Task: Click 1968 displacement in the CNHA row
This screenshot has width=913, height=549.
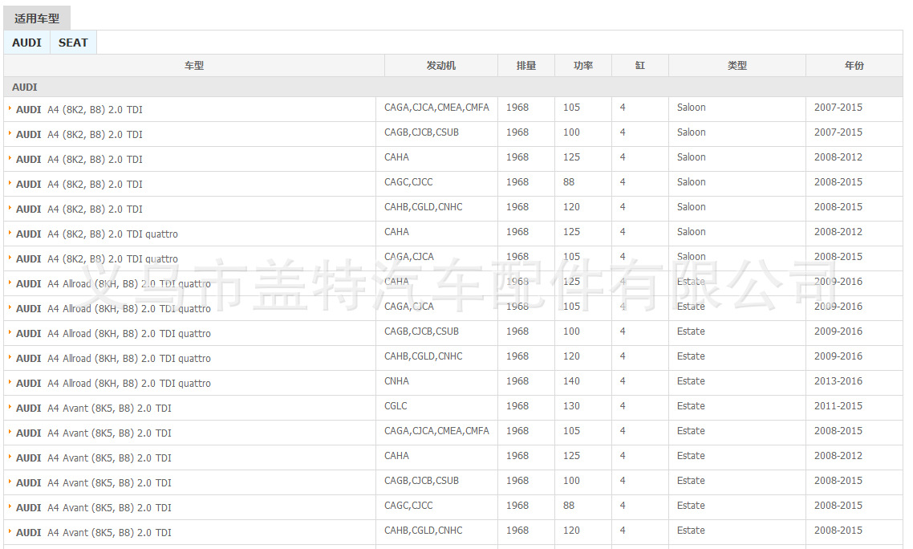Action: pyautogui.click(x=517, y=381)
